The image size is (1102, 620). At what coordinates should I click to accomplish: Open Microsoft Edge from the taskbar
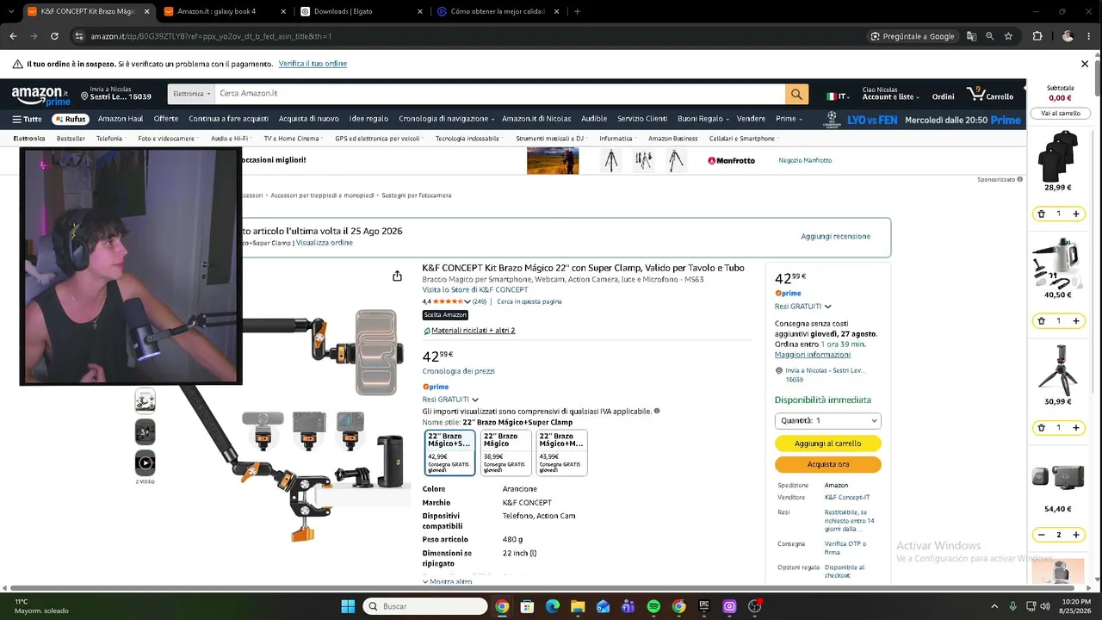tap(553, 606)
